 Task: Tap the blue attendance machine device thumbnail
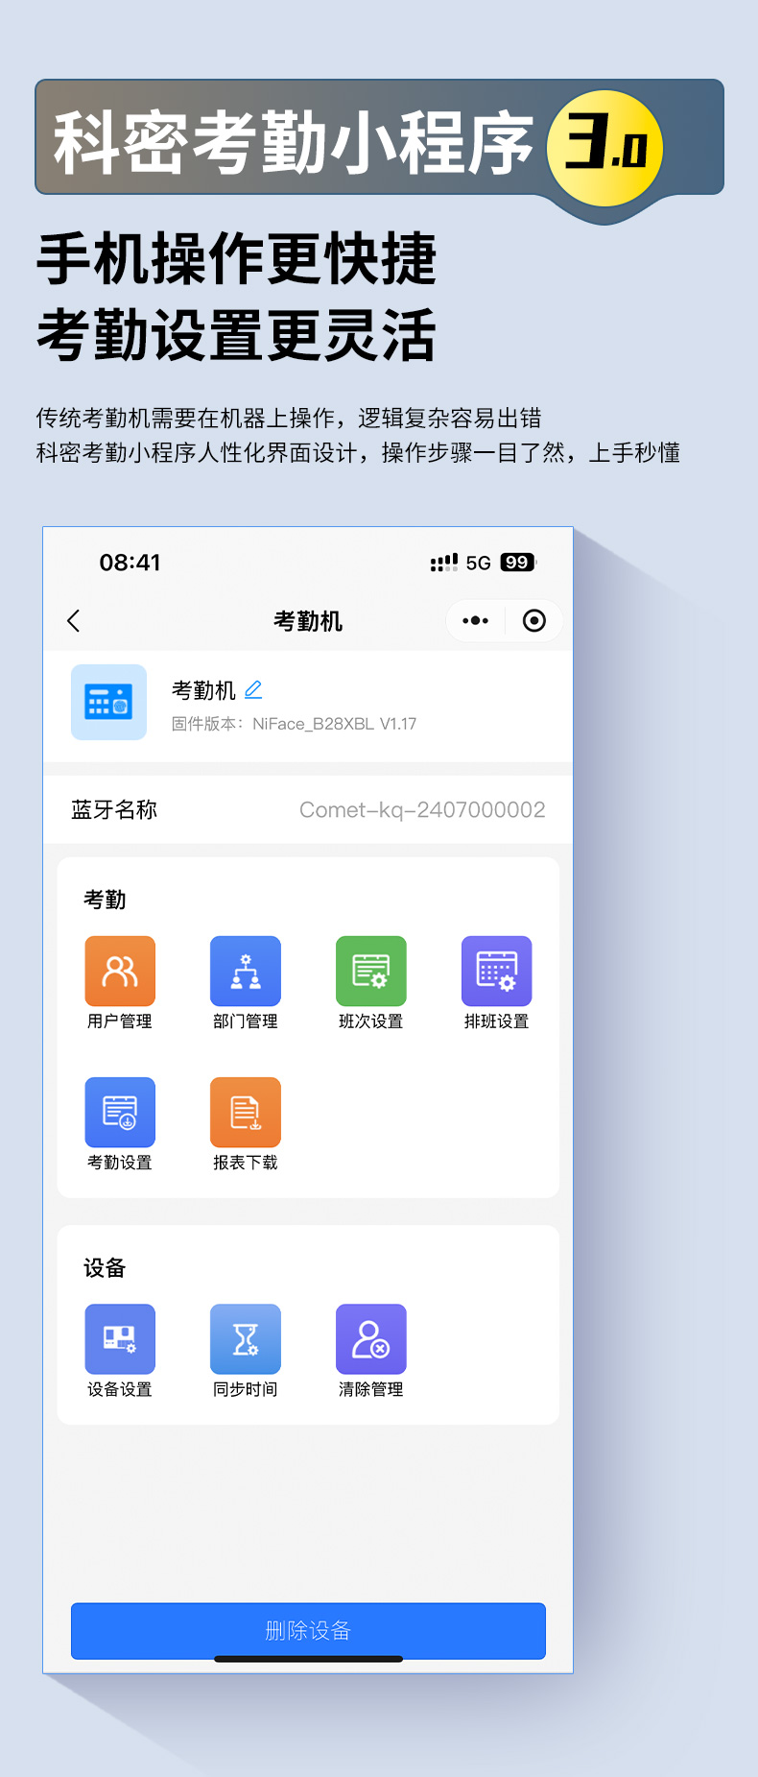click(109, 703)
